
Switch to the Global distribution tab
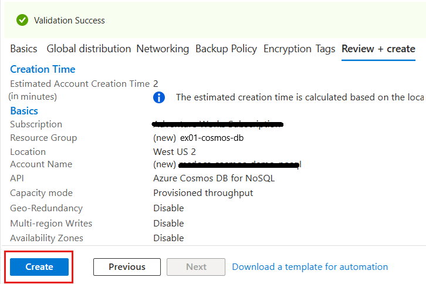89,49
